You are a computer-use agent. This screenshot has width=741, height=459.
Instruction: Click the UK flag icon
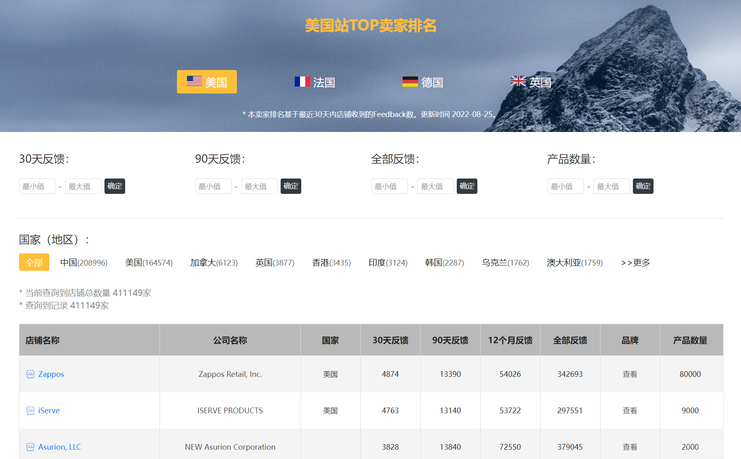pos(518,81)
